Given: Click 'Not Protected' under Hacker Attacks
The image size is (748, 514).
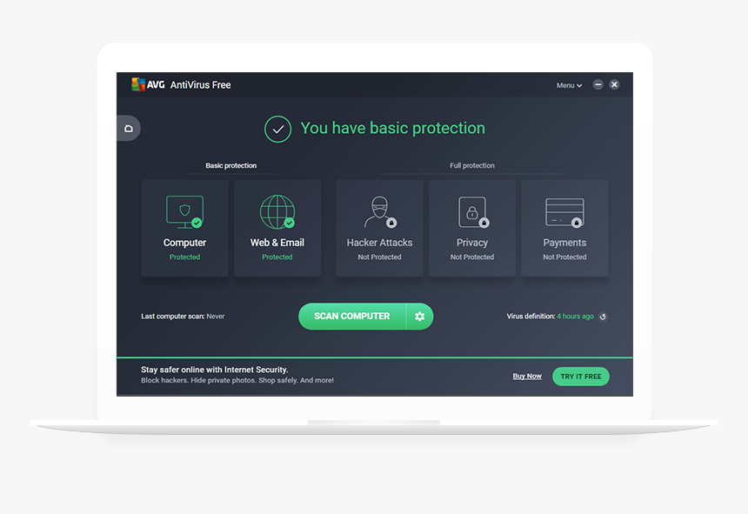Looking at the screenshot, I should [x=379, y=257].
